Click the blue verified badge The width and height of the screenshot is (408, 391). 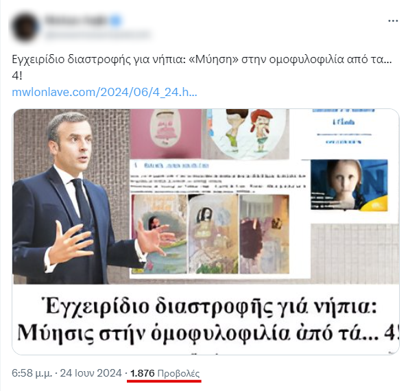click(117, 21)
